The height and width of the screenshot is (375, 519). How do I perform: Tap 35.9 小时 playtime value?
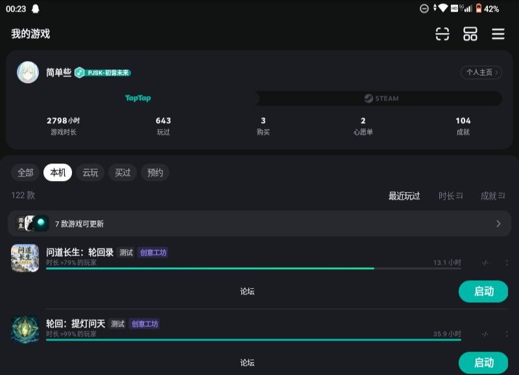coord(447,333)
